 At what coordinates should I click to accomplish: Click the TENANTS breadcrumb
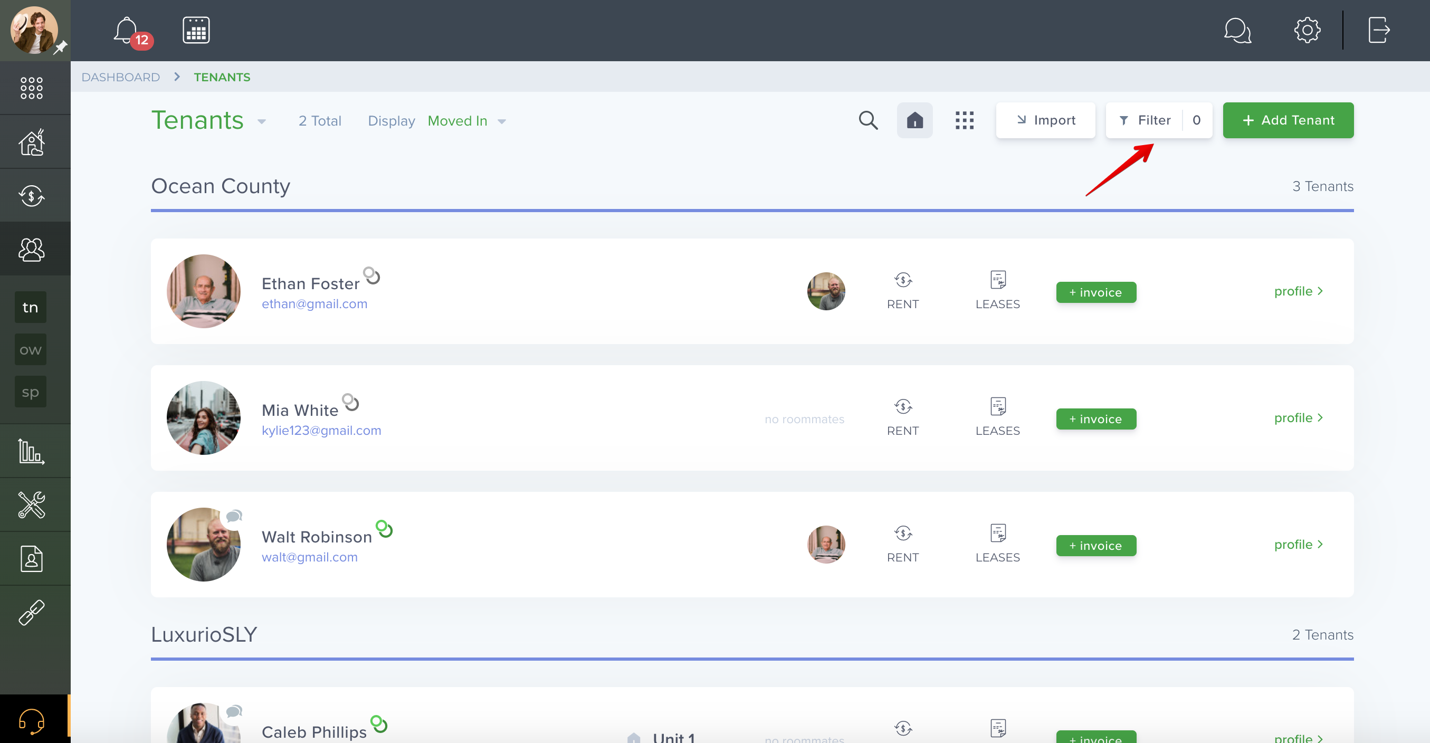click(222, 77)
